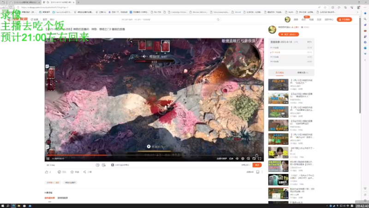369x208 pixels.
Task: Click the page vertical scrollbar
Action: tap(360, 65)
